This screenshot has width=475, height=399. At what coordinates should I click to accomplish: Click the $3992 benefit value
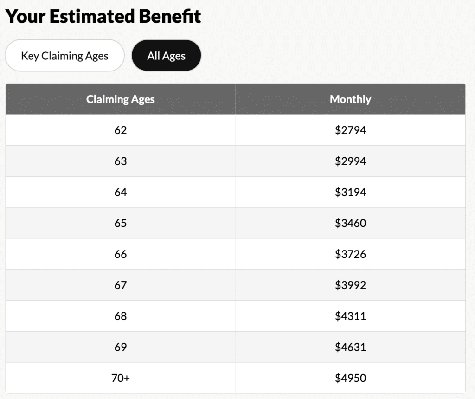(x=351, y=285)
